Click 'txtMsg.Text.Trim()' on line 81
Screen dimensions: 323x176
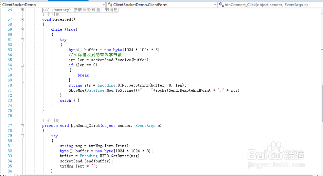click(109, 146)
